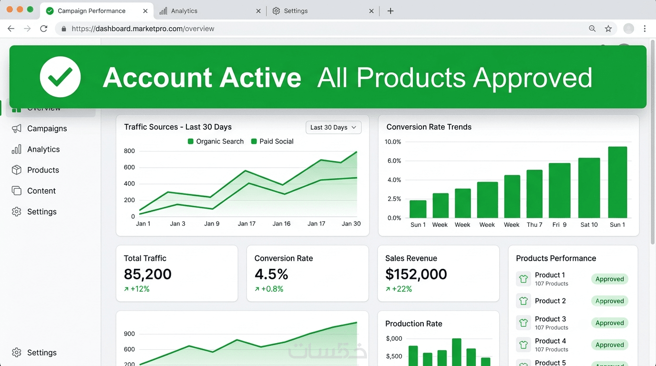
Task: Click the zoom magnifier in address bar
Action: point(592,29)
